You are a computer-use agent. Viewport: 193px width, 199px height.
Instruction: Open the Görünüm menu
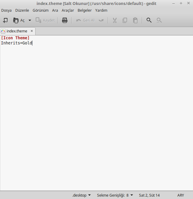(40, 11)
